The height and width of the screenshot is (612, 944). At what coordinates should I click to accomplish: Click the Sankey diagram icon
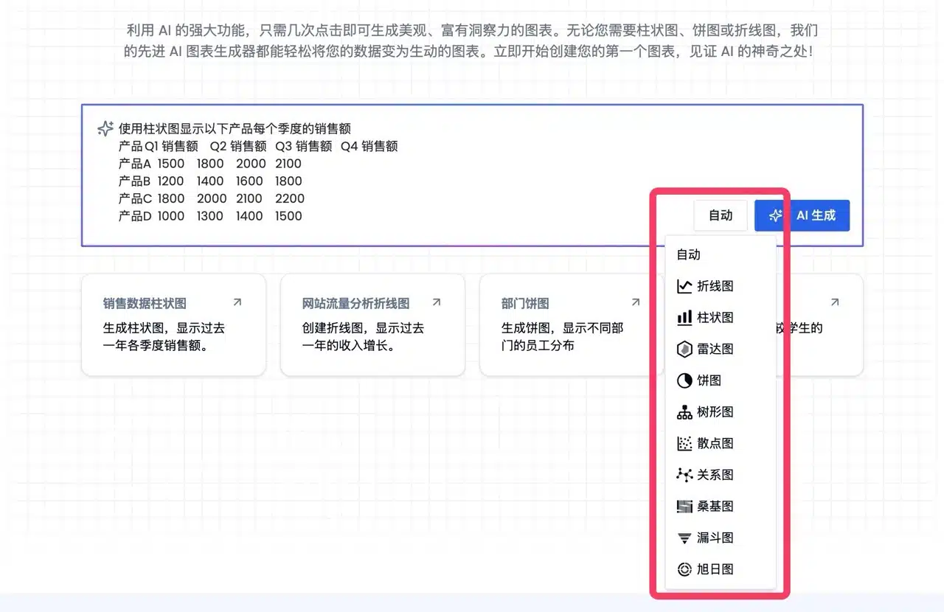[684, 507]
